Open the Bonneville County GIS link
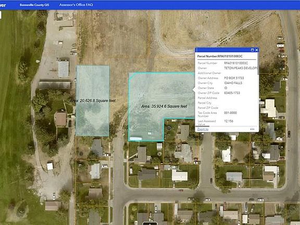300x225 pixels. (34, 5)
